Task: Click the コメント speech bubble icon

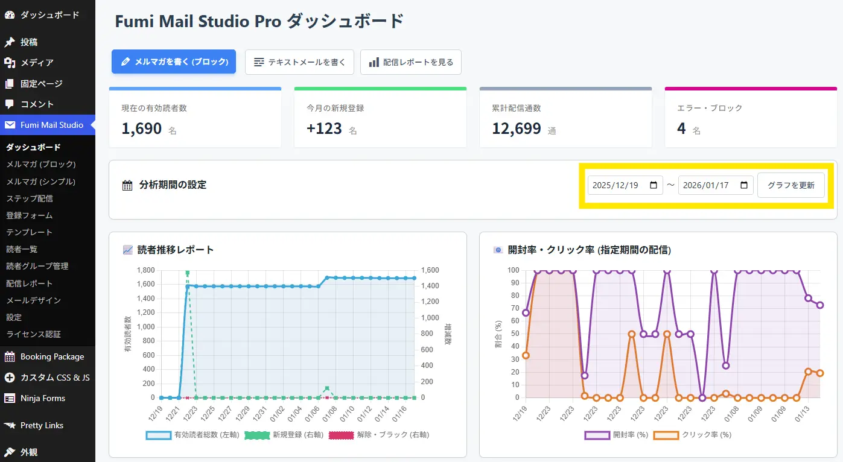Action: [10, 104]
